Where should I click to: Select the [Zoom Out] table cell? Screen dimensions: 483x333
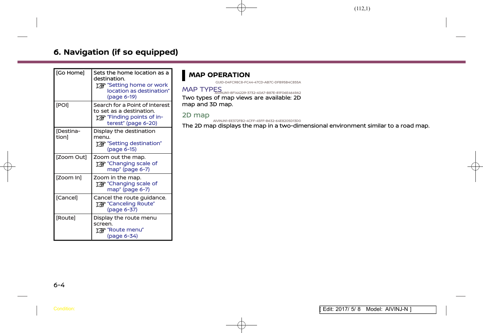[73, 164]
